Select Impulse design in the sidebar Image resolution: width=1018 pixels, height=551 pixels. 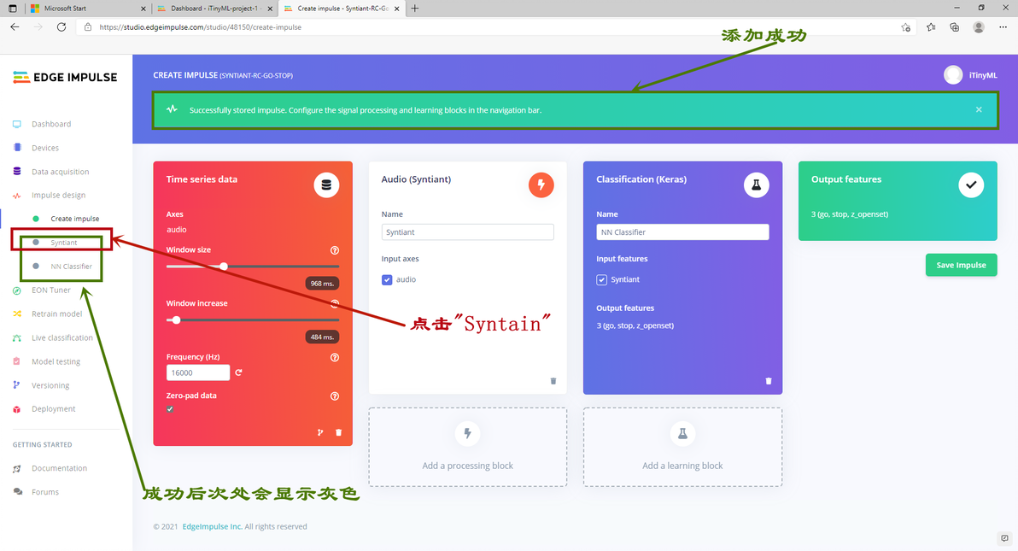(58, 195)
